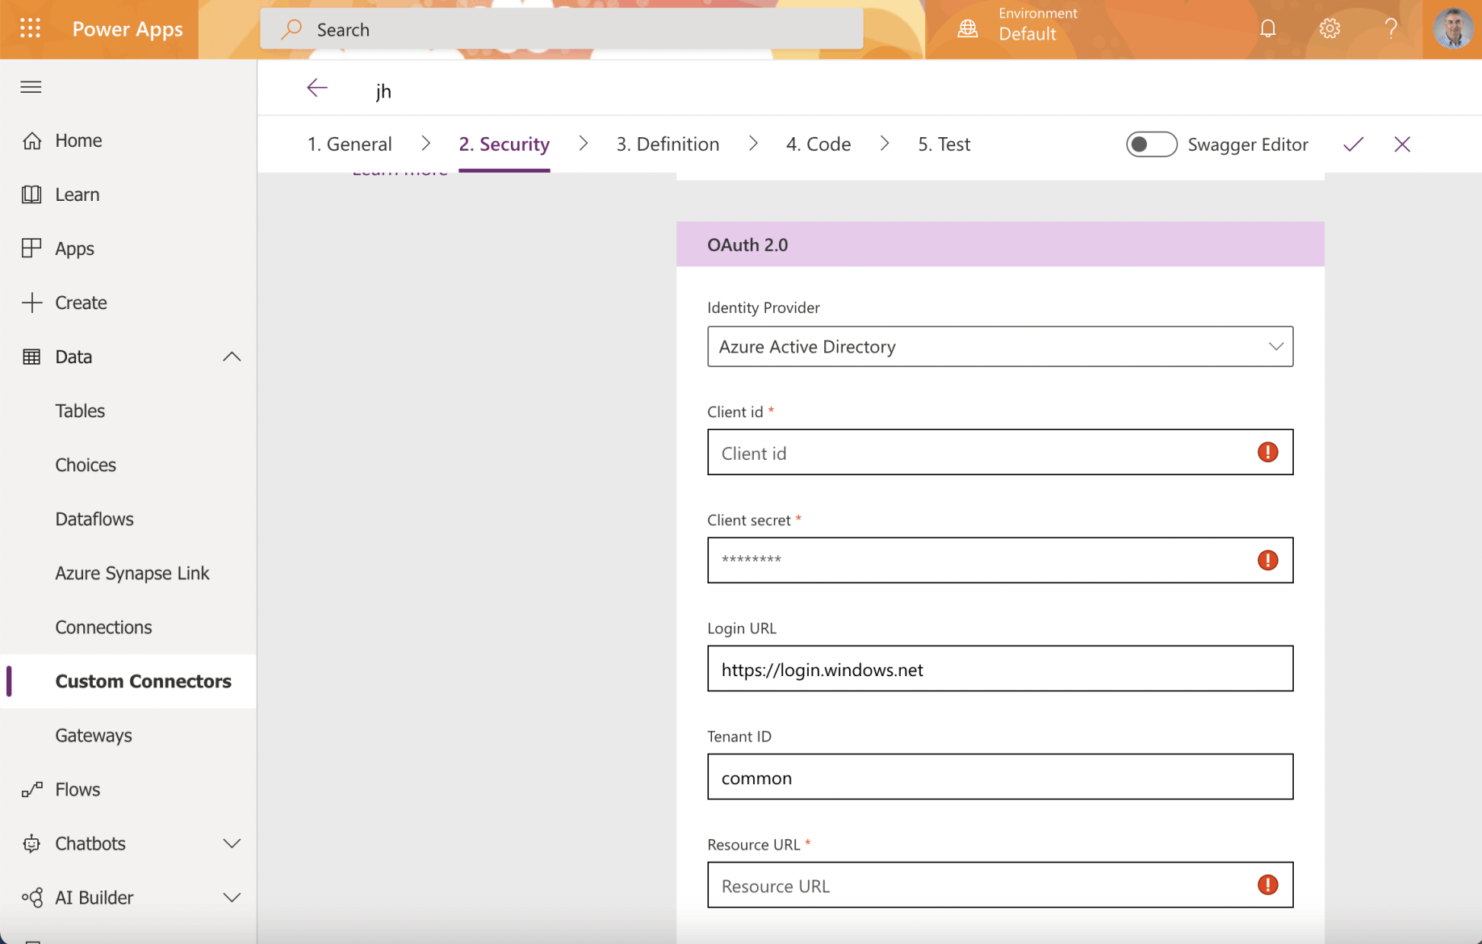The image size is (1482, 944).
Task: Click the X to cancel connector editing
Action: point(1401,144)
